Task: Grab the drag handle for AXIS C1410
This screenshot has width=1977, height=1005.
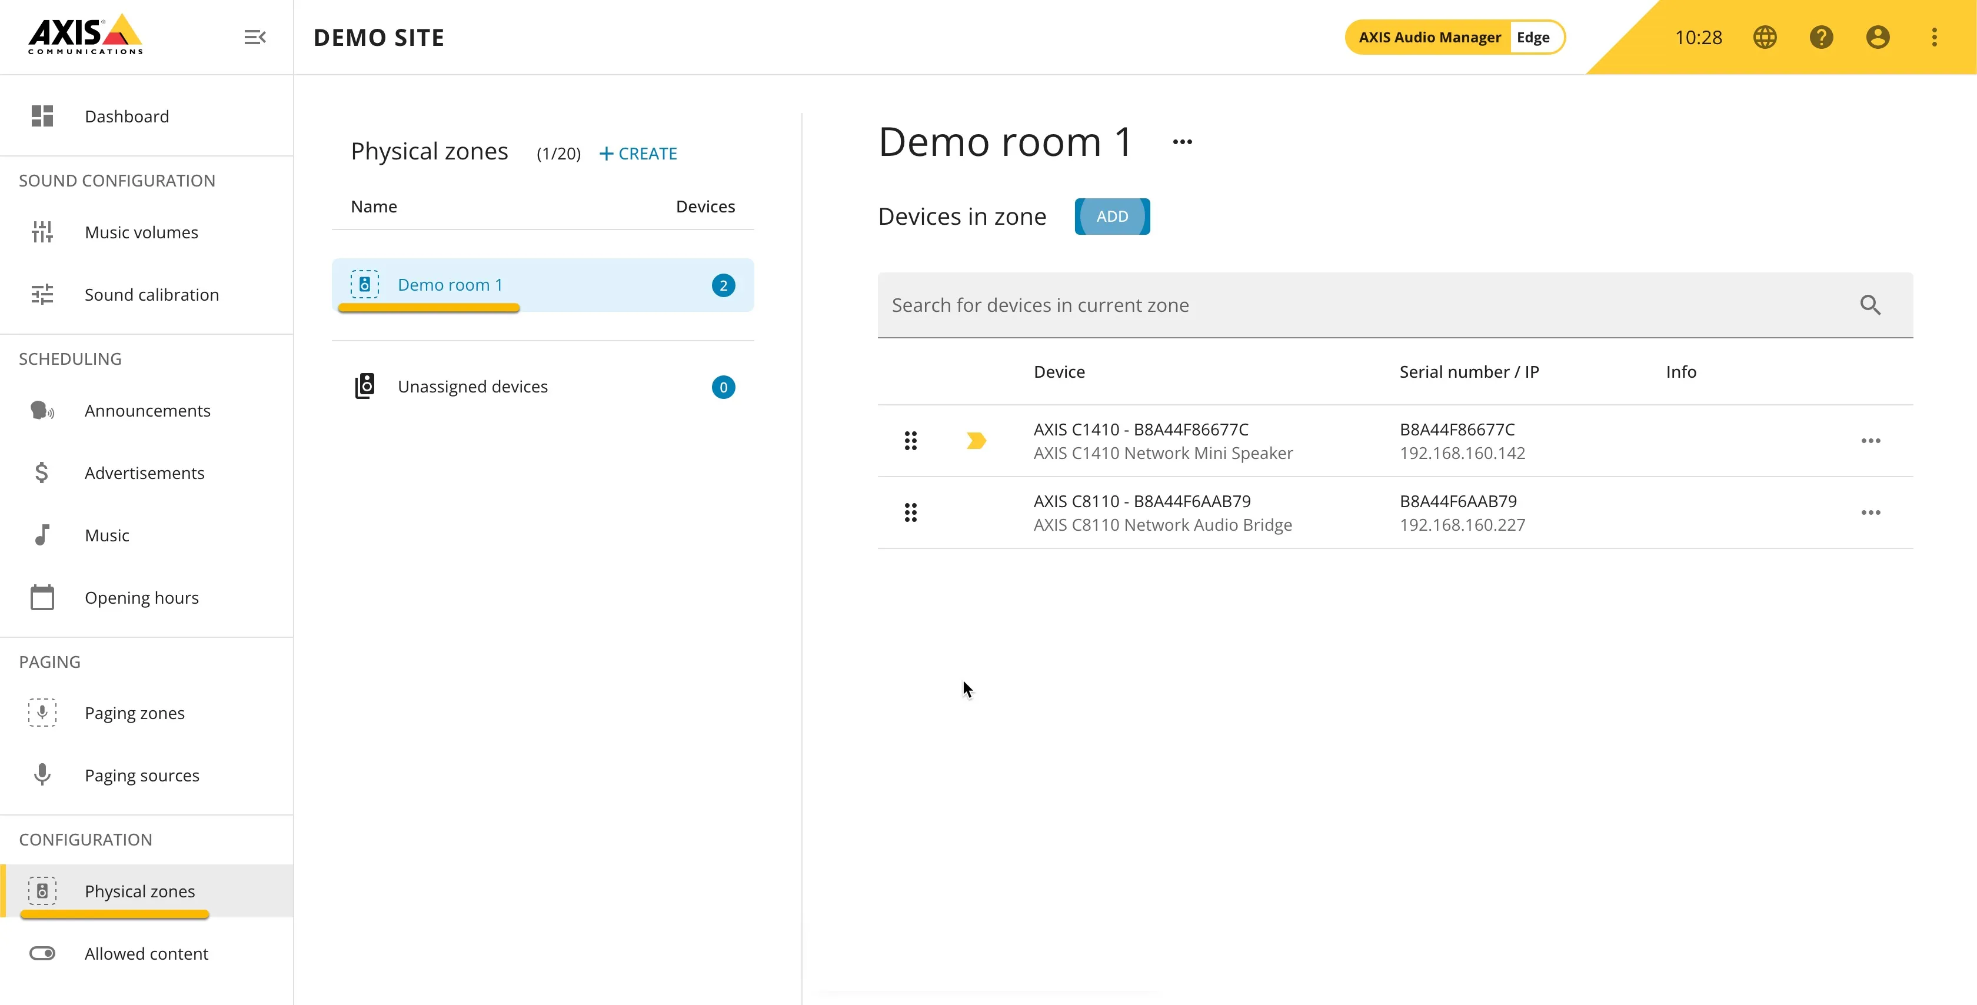Action: point(910,441)
